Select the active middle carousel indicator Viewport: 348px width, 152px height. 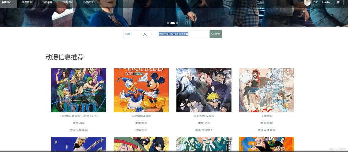click(x=173, y=23)
